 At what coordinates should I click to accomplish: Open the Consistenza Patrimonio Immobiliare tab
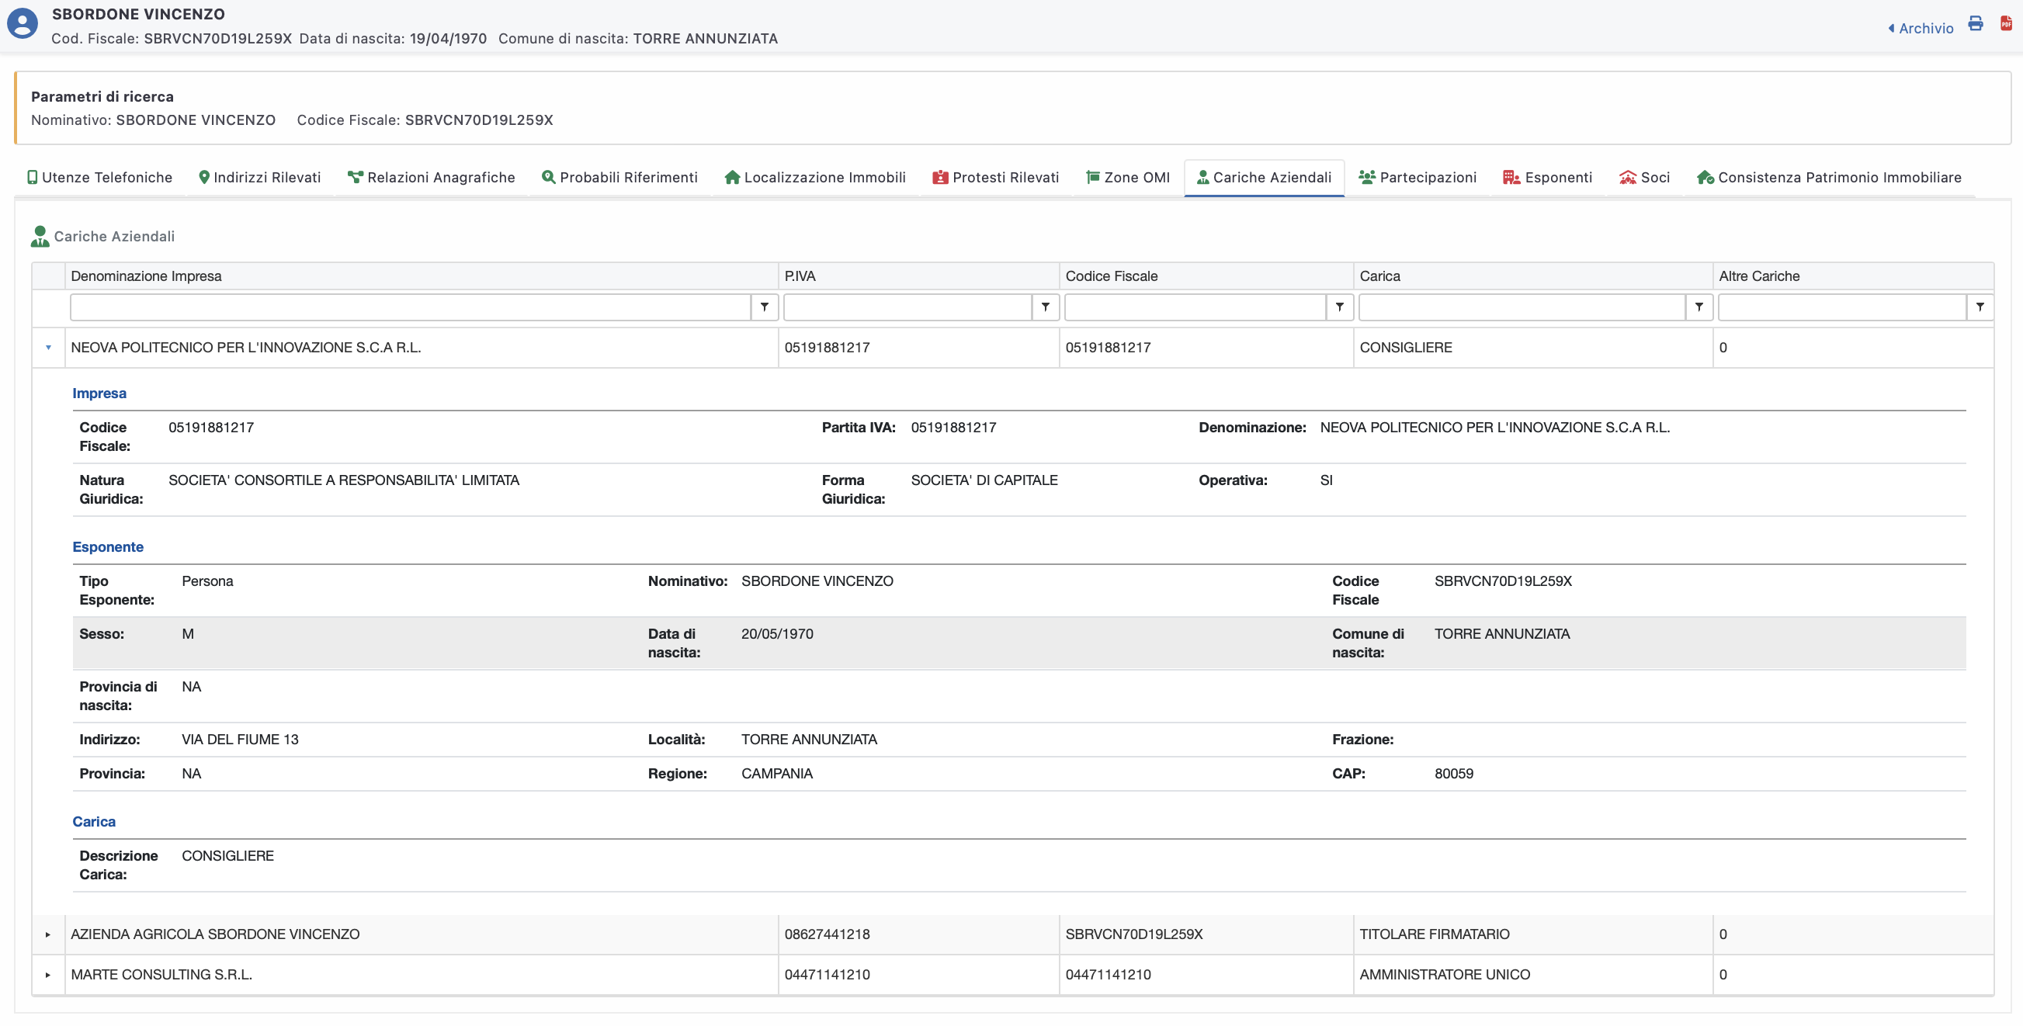(x=1828, y=178)
